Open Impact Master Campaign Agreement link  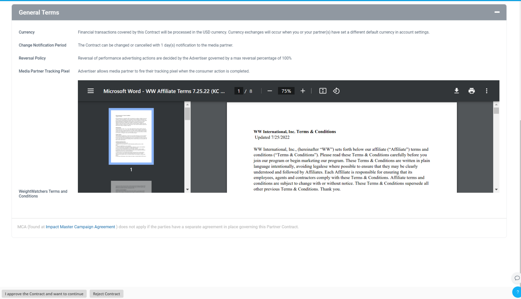(x=80, y=227)
